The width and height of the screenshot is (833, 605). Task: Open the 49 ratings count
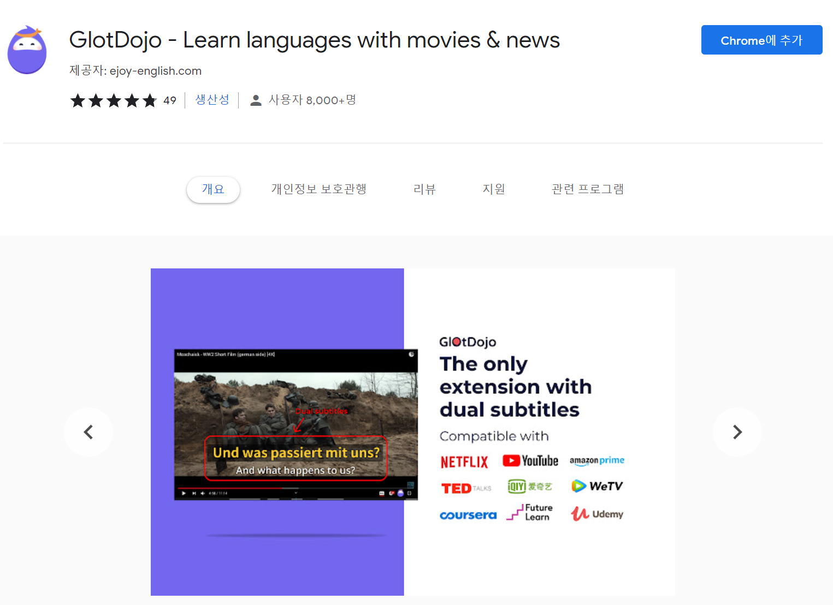pos(170,100)
